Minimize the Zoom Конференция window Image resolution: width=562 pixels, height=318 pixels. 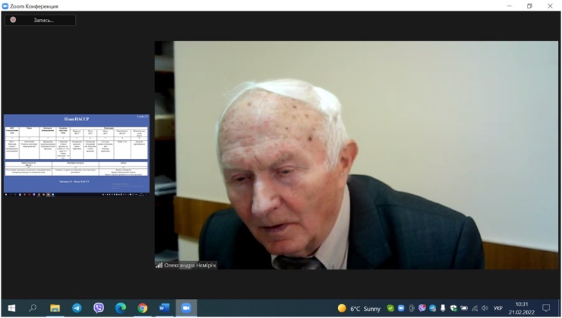(x=509, y=6)
